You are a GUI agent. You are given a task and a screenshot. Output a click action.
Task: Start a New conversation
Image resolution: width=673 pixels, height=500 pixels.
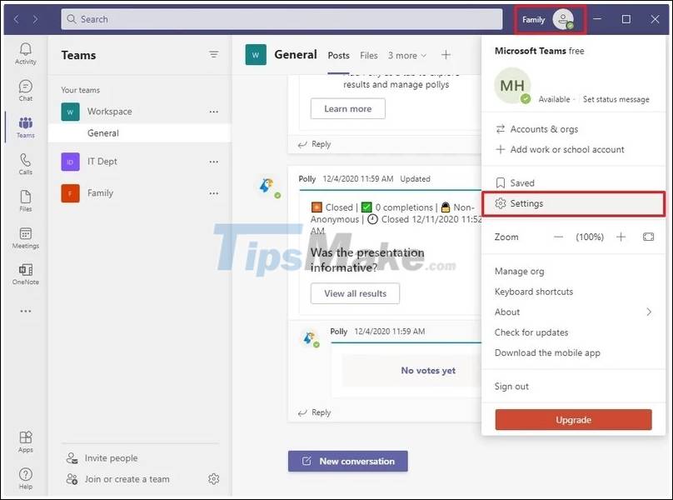pyautogui.click(x=347, y=461)
